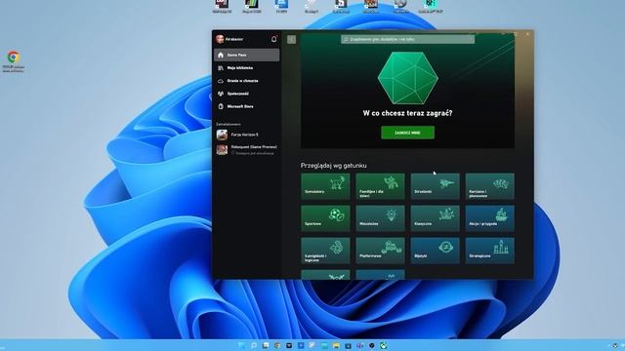Open File Explorer from taskbar

[336, 345]
